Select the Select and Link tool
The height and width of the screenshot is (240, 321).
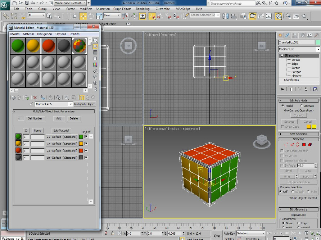click(x=5, y=16)
